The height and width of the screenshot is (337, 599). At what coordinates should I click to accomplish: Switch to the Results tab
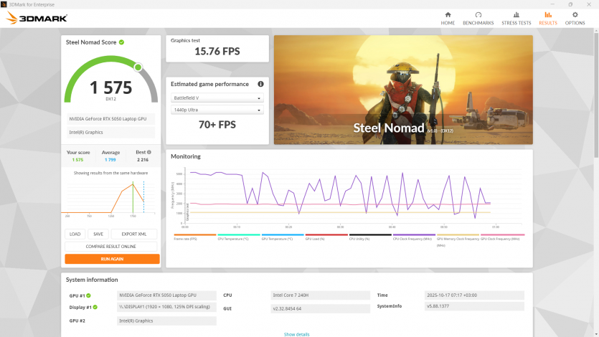(548, 18)
